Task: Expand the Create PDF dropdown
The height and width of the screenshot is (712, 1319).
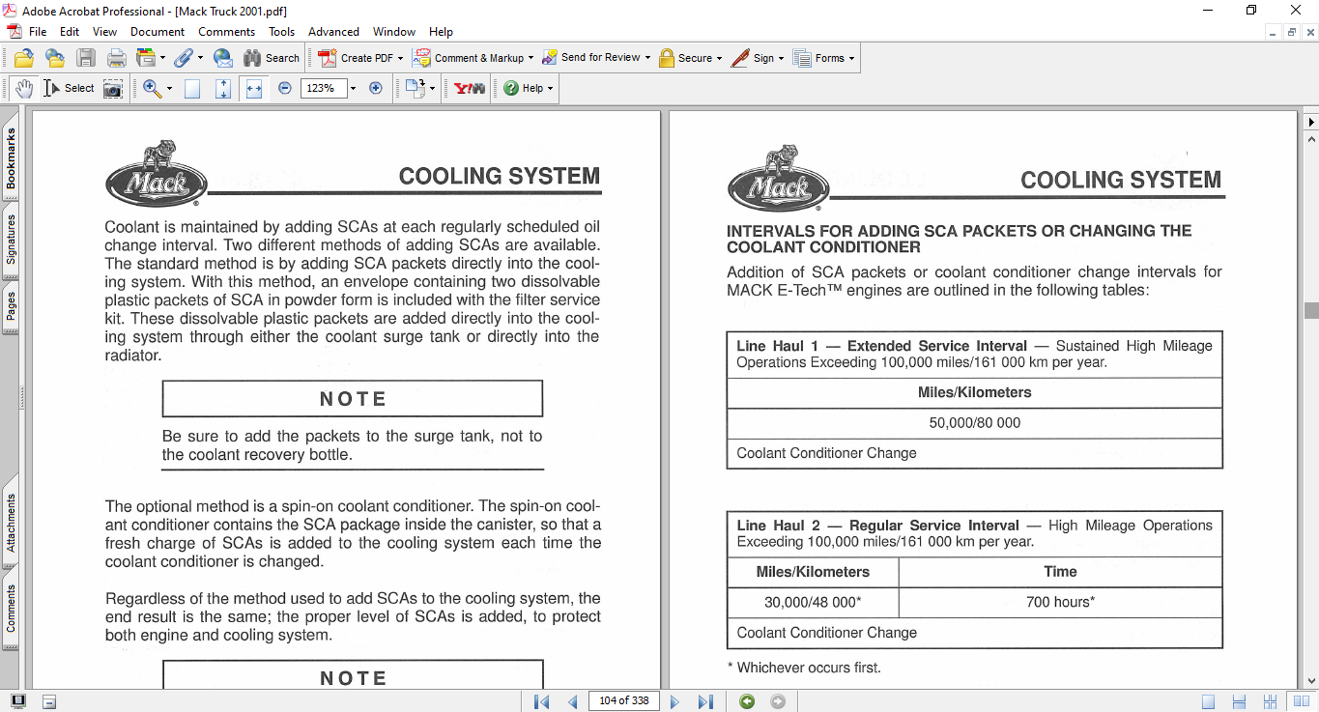Action: point(400,58)
